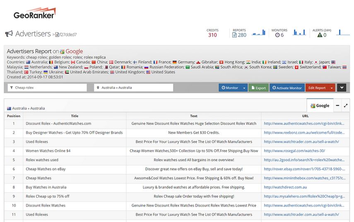Open the f27dded7 report breadcrumb
Viewport: 354px width, 222px height.
coord(66,35)
